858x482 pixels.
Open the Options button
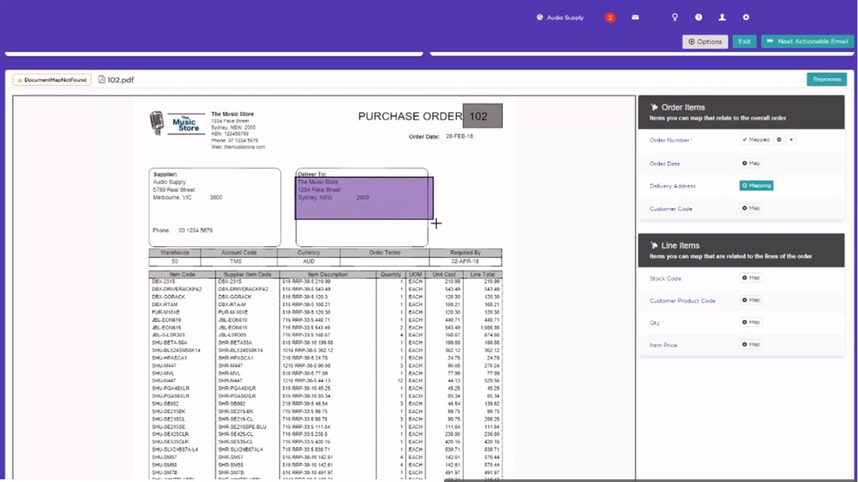(705, 42)
